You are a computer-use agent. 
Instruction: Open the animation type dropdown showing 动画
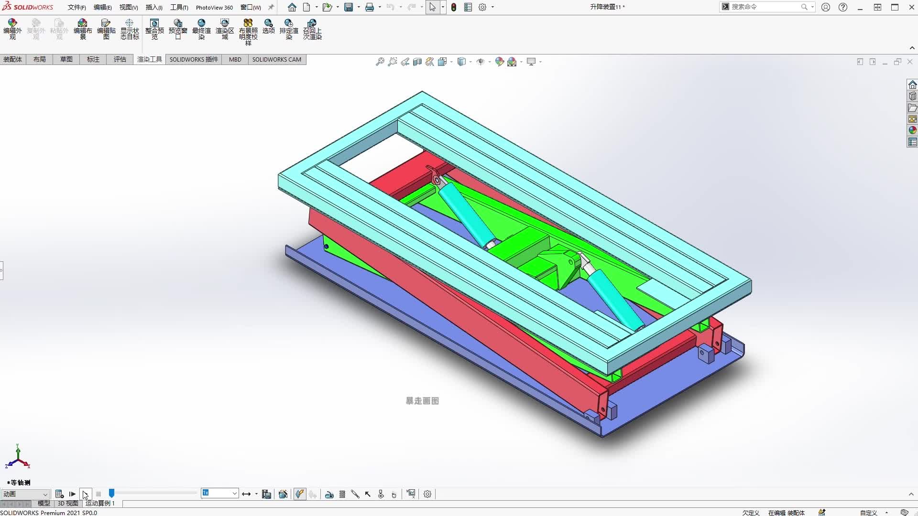click(25, 494)
